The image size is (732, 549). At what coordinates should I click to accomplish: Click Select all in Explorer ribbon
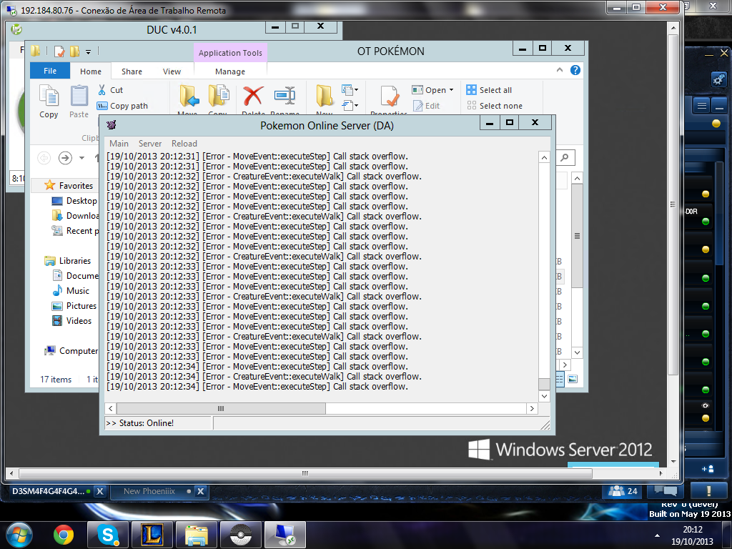click(489, 90)
